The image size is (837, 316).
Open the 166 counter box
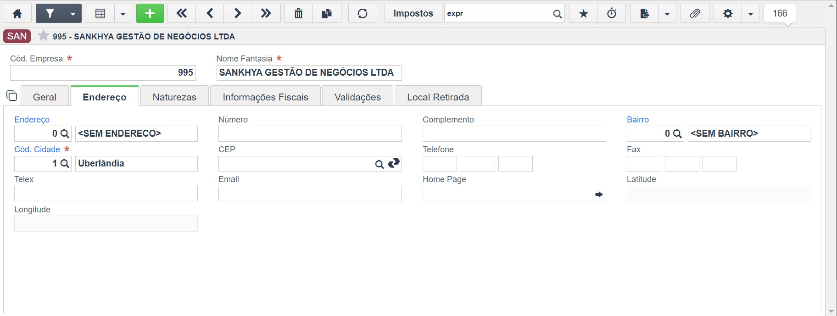point(780,14)
